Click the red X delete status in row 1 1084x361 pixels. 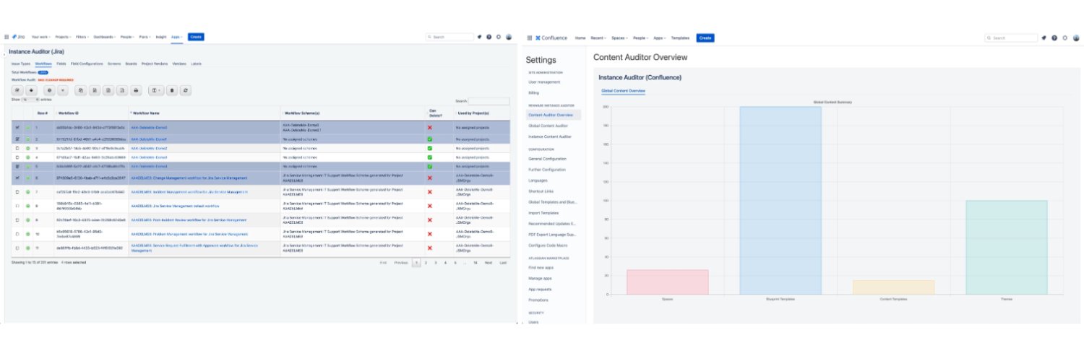pos(430,127)
